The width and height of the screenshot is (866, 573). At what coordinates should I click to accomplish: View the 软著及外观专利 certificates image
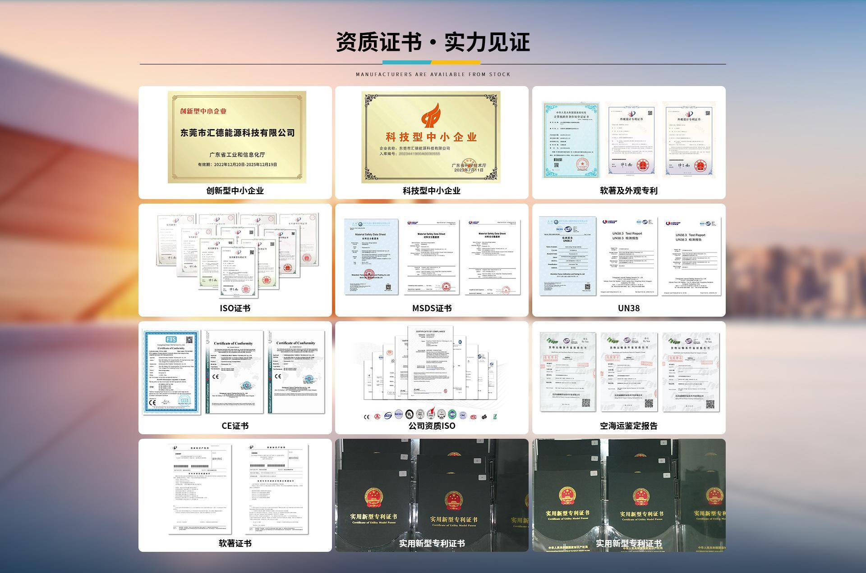(629, 139)
